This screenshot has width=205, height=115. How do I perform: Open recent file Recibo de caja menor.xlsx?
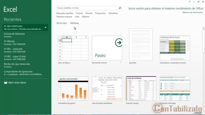point(25,65)
